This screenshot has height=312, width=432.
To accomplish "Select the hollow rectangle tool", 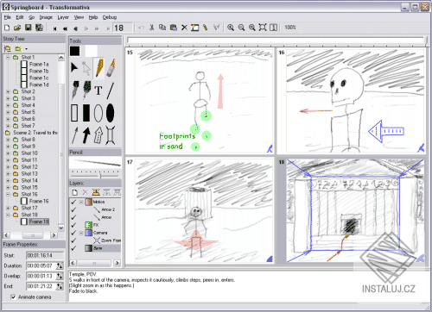I will pos(74,113).
